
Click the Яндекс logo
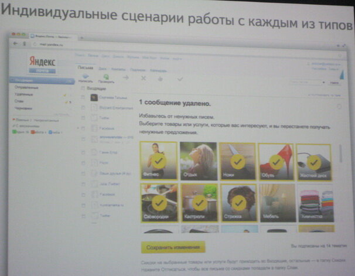click(42, 62)
